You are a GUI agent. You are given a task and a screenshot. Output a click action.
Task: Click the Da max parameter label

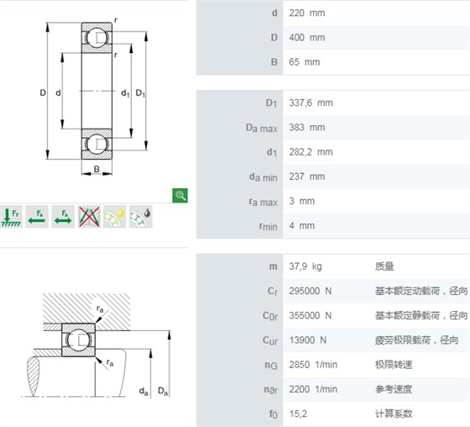click(261, 128)
